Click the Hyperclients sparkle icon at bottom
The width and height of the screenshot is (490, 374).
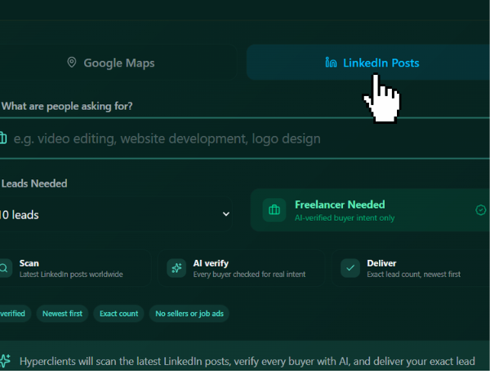tap(6, 361)
